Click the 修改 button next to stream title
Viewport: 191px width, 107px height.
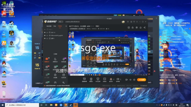[x=97, y=26]
